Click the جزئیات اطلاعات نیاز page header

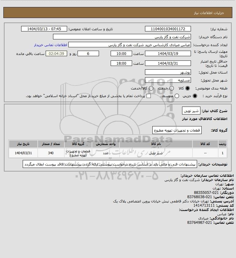coord(209,13)
